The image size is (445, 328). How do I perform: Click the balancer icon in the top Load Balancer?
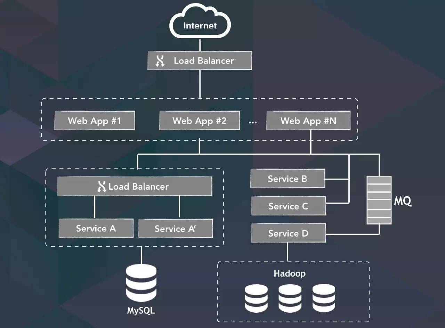point(160,61)
